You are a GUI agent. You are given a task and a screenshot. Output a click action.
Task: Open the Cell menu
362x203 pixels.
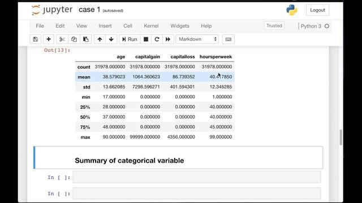coord(128,26)
